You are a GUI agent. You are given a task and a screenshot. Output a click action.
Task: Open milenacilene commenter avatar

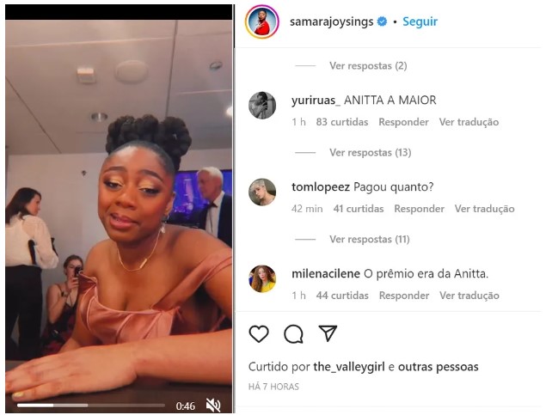[x=262, y=278]
